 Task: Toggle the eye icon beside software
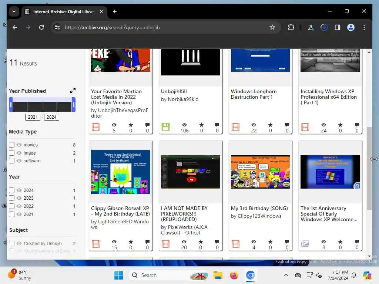coord(19,161)
